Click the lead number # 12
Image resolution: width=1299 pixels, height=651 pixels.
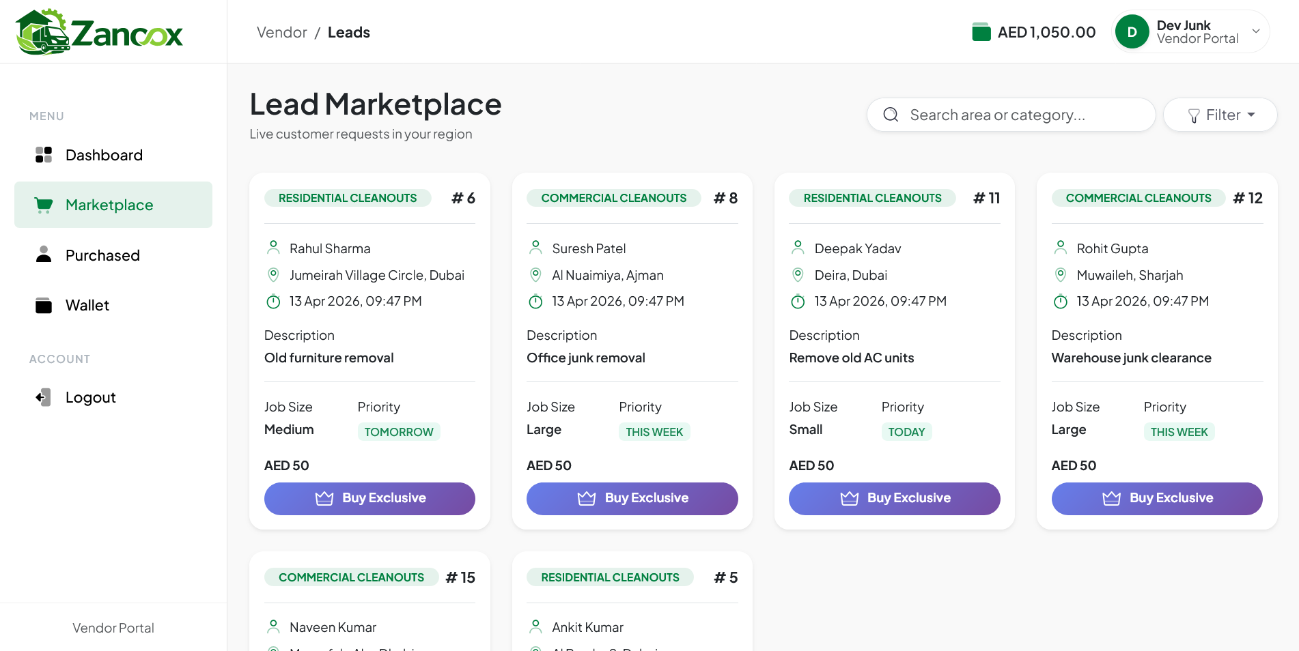[x=1248, y=198]
